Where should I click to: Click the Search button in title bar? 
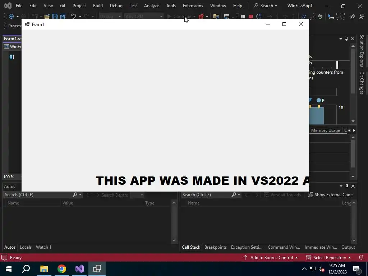click(265, 6)
